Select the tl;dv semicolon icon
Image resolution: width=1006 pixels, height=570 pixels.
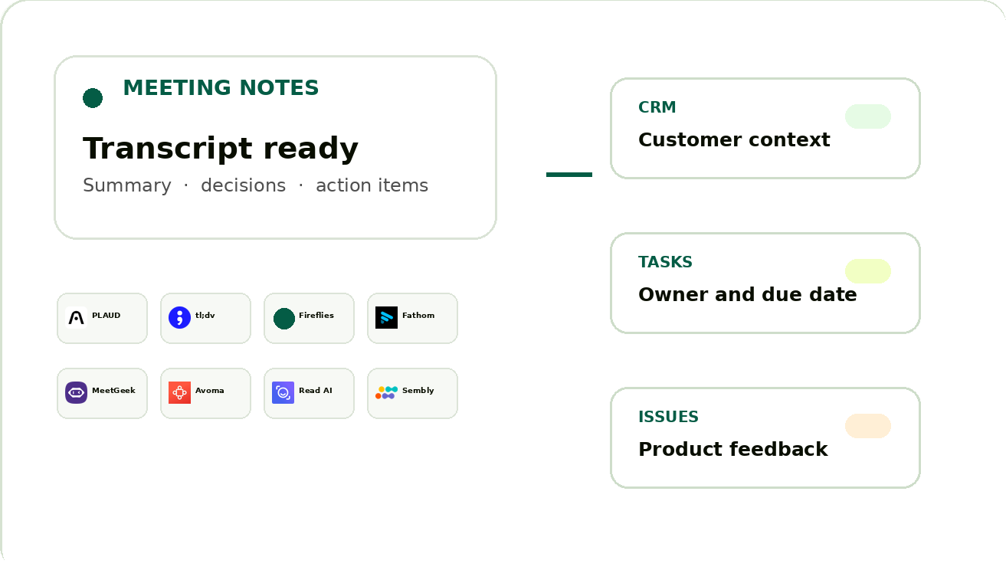click(x=179, y=318)
